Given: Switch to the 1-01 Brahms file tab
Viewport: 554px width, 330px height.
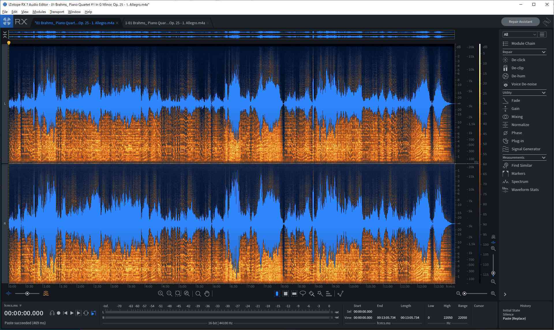Looking at the screenshot, I should click(x=165, y=23).
